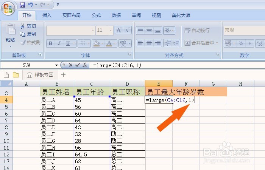The image size is (265, 170).
Task: Click 复制 to copy
Action: point(28,34)
